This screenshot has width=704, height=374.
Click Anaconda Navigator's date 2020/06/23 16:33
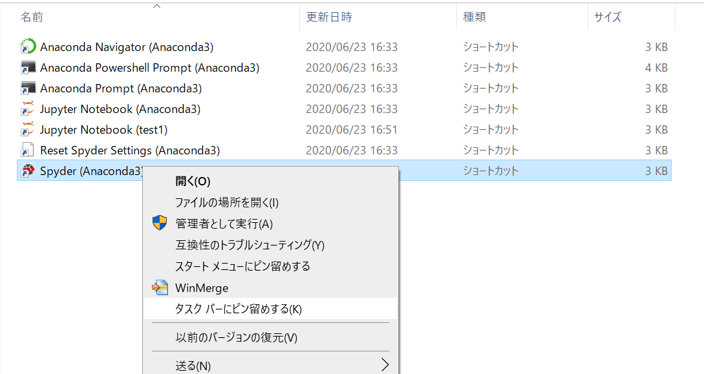coord(352,47)
